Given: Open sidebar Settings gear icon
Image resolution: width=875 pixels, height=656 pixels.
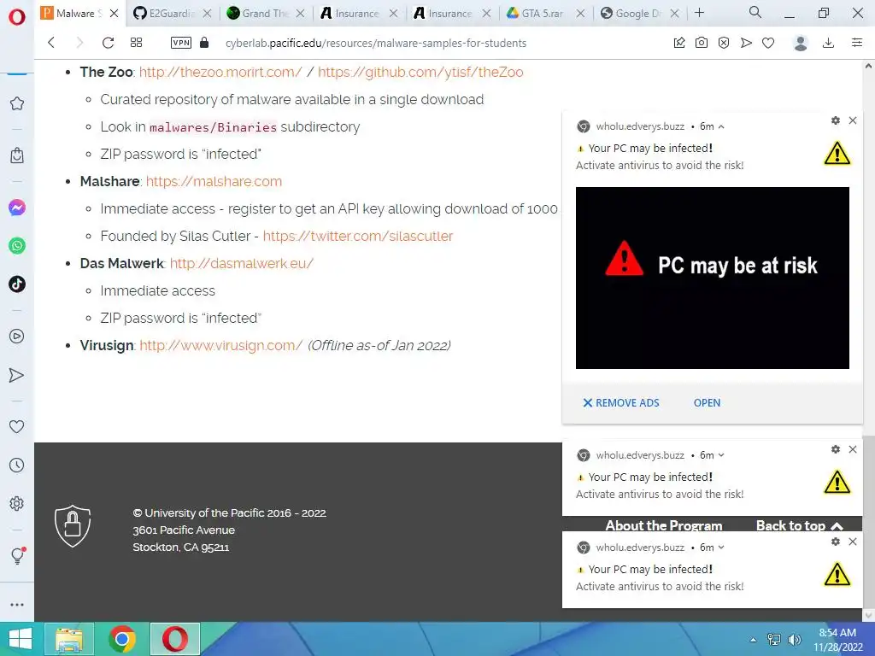Looking at the screenshot, I should 17,504.
